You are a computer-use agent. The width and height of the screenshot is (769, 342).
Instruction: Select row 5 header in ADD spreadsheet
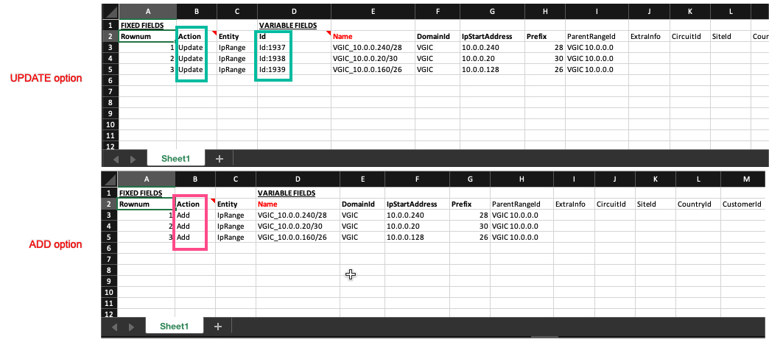point(108,238)
